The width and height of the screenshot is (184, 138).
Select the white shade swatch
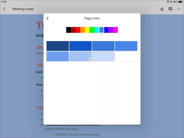126,56
